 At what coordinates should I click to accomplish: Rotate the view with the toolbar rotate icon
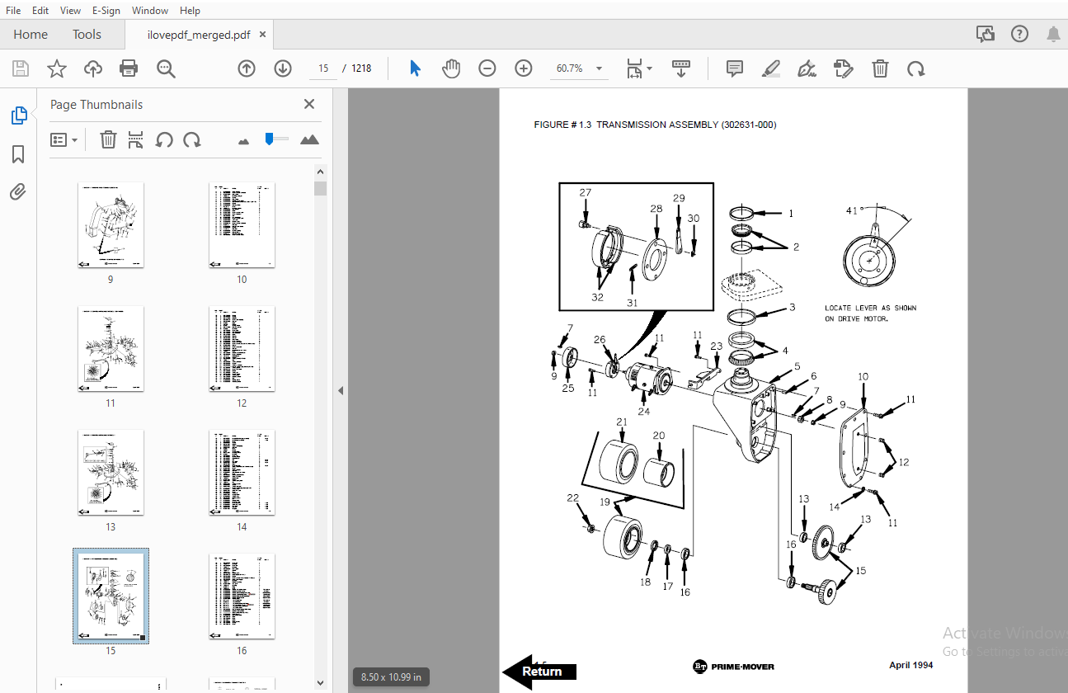(x=916, y=68)
